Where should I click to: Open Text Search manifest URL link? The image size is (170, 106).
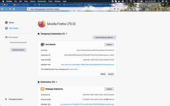(x=88, y=65)
